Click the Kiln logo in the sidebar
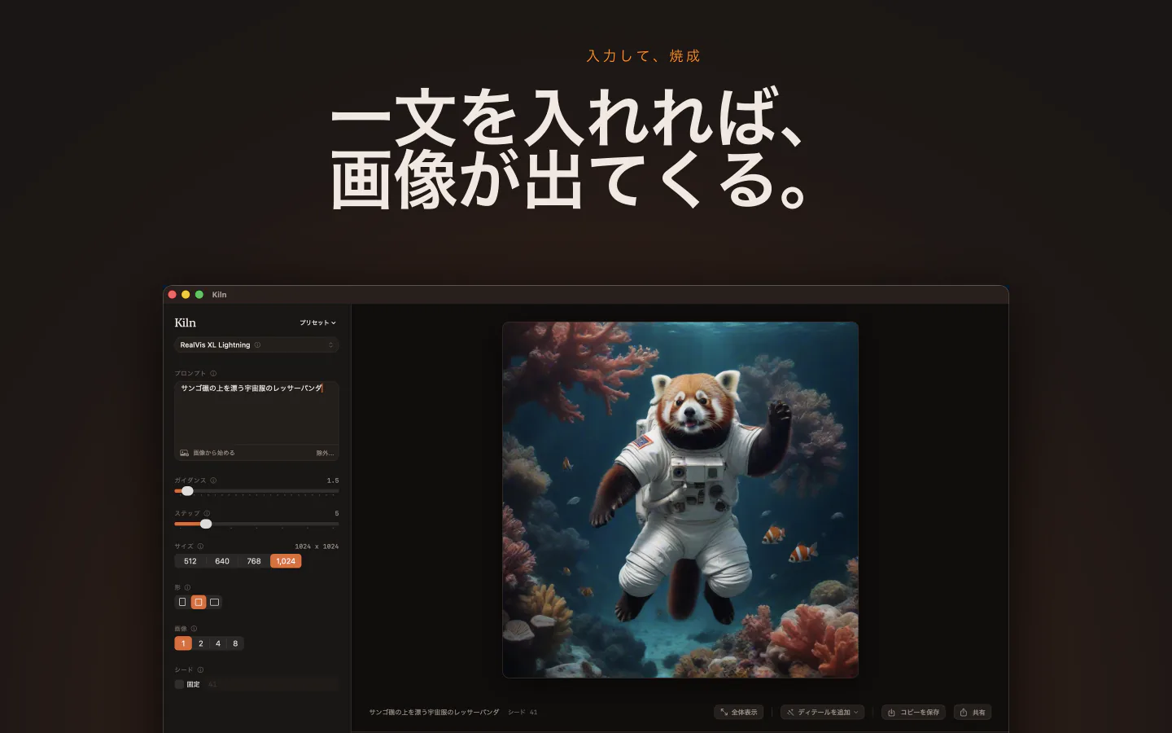This screenshot has height=733, width=1172. (186, 323)
